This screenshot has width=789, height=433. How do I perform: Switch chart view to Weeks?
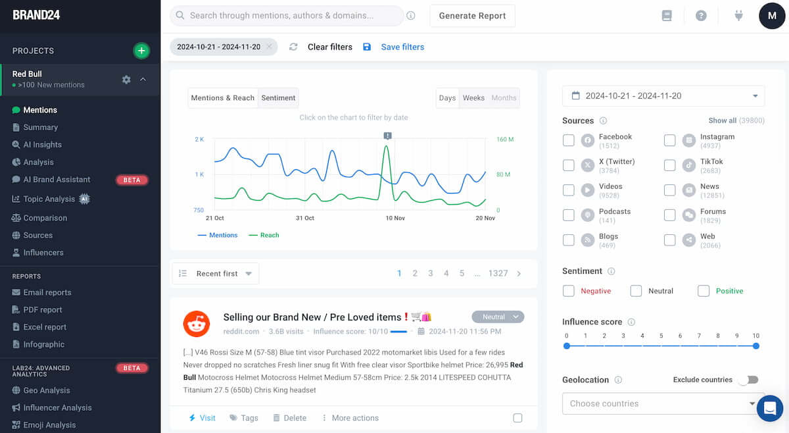(473, 97)
